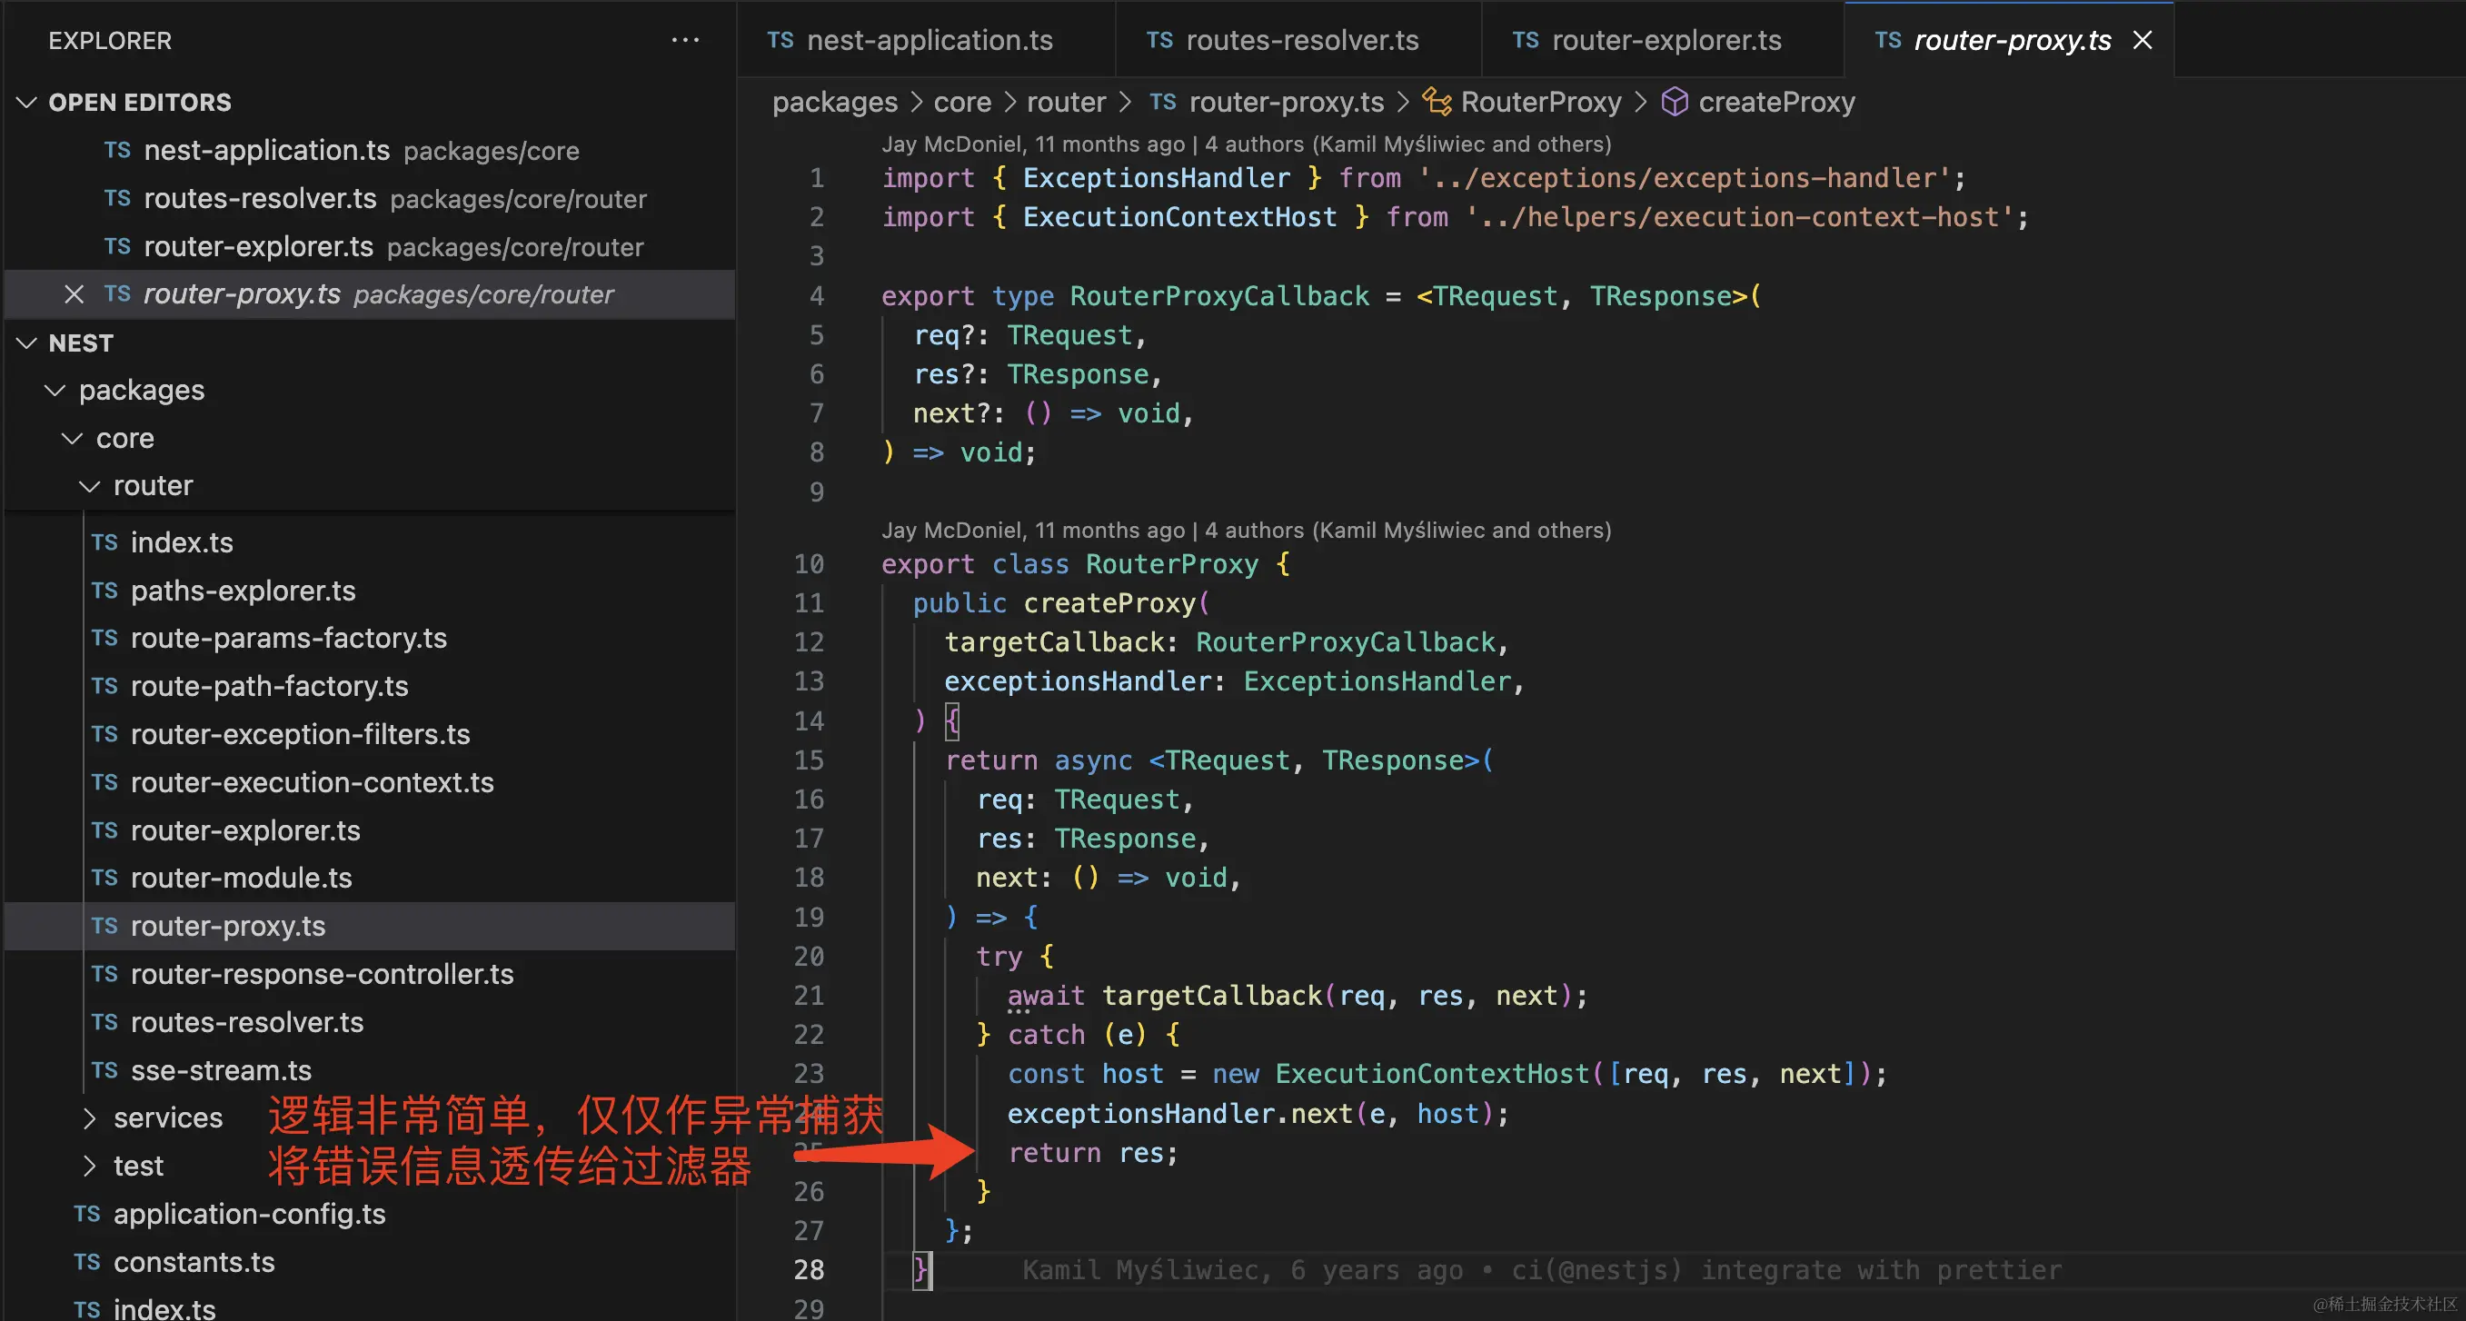Viewport: 2466px width, 1321px height.
Task: Open routes-resolver.ts from Open Editors
Action: pyautogui.click(x=370, y=198)
